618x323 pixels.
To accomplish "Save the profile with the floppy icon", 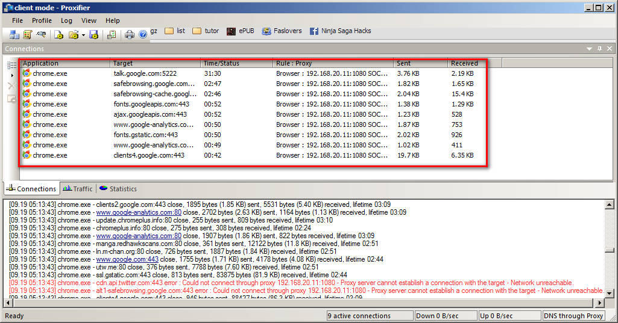I will tap(94, 35).
